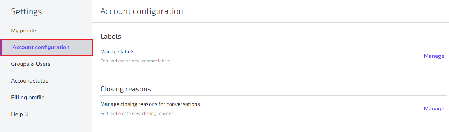449x132 pixels.
Task: Click the Closing reasons section heading
Action: [125, 89]
